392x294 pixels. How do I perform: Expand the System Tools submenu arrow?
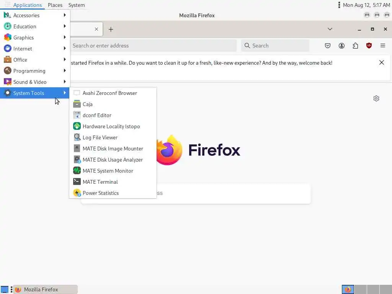tap(65, 93)
